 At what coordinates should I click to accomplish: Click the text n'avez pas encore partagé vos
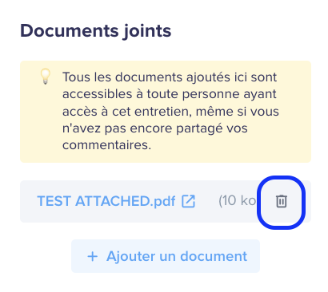pos(155,128)
